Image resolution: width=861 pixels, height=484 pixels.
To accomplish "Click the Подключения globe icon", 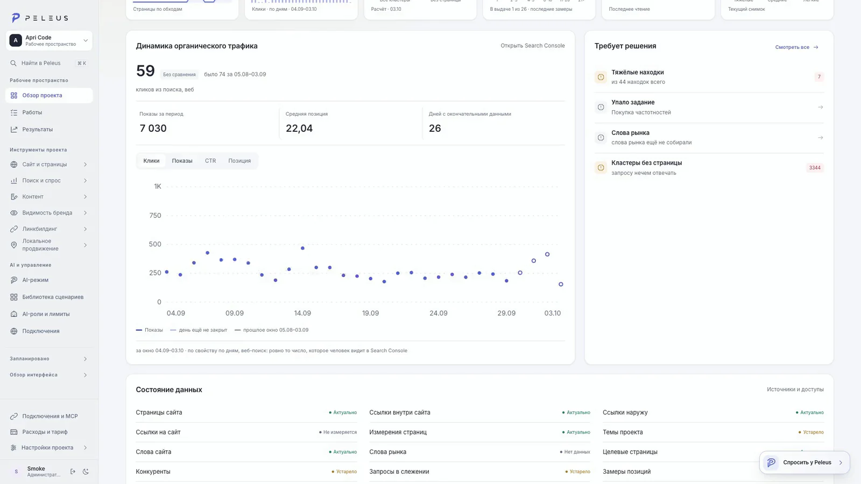I will [x=14, y=331].
